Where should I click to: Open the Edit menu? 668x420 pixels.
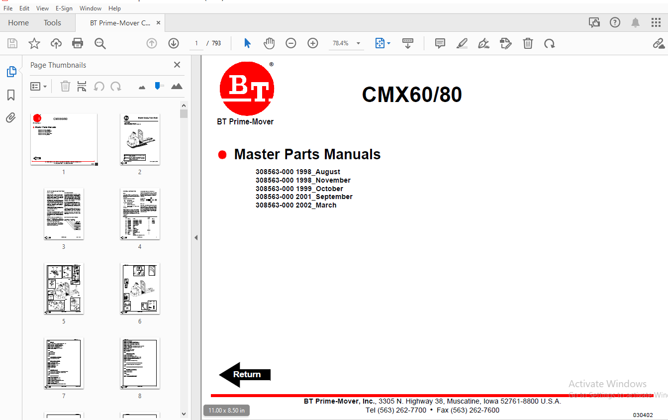pos(24,8)
